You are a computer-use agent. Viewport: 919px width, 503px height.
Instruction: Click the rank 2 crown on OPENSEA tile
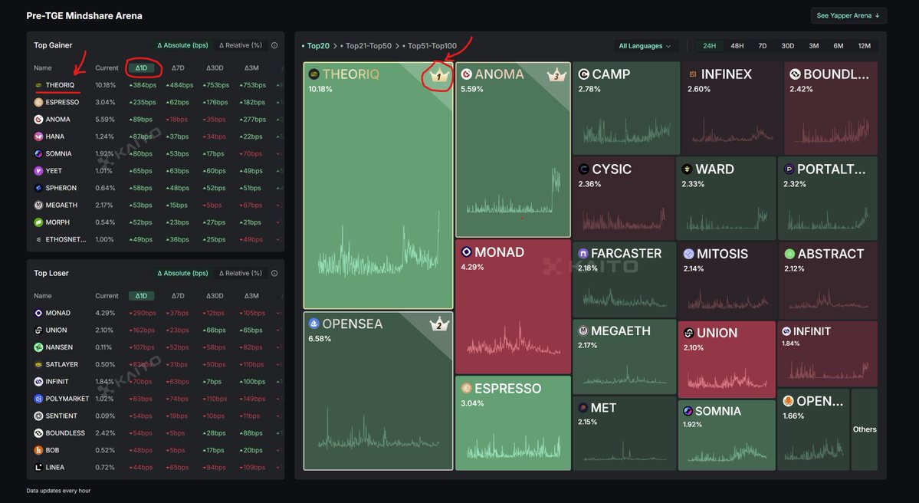[439, 324]
